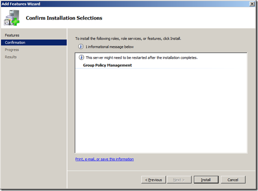Click the 'Confirm Installation Selections' heading

pyautogui.click(x=64, y=18)
